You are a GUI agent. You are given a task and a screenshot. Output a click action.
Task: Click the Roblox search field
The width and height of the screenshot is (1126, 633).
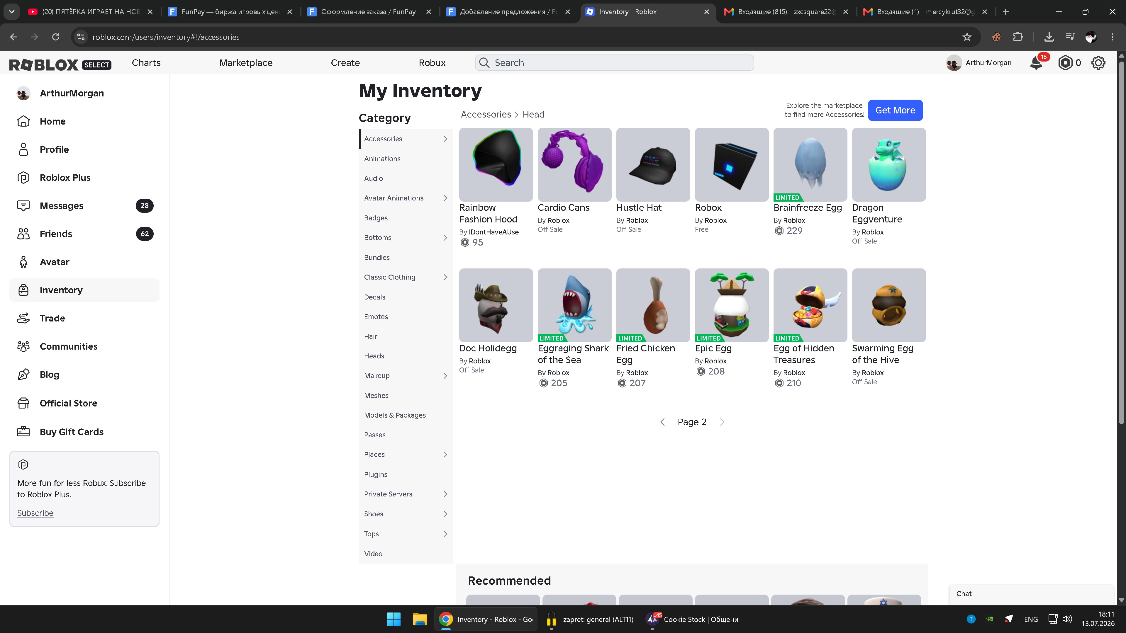[x=614, y=63]
